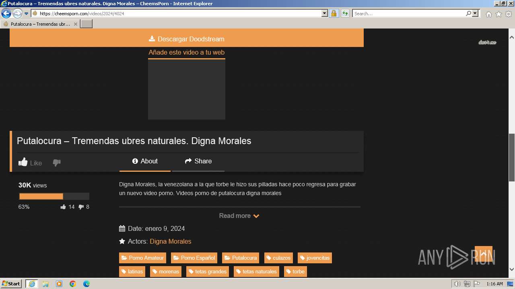The width and height of the screenshot is (515, 289).
Task: Go back with the browser Back arrow
Action: tap(6, 13)
